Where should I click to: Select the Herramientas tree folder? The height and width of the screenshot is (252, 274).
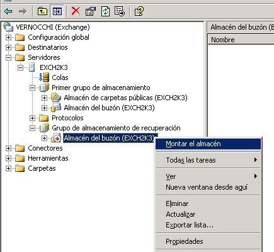pyautogui.click(x=48, y=158)
